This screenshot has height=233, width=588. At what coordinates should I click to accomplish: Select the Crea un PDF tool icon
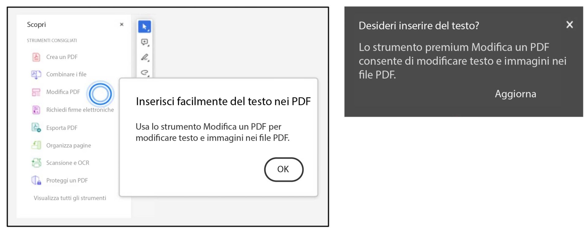[x=36, y=57]
